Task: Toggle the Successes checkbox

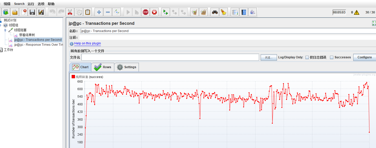Action: [x=332, y=57]
